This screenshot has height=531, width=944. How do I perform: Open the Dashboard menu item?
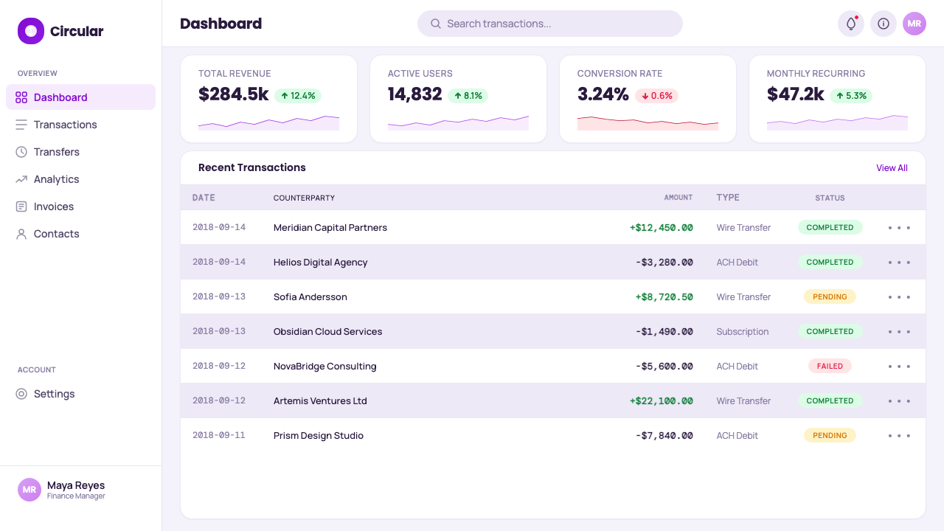(80, 97)
